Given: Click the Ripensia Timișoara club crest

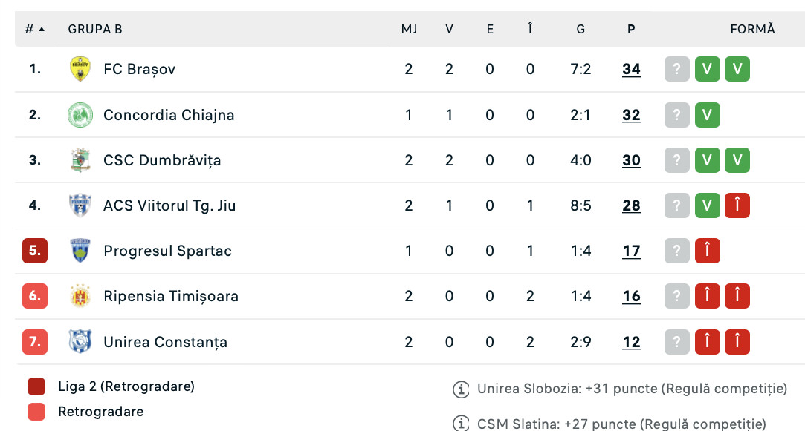Looking at the screenshot, I should (80, 296).
